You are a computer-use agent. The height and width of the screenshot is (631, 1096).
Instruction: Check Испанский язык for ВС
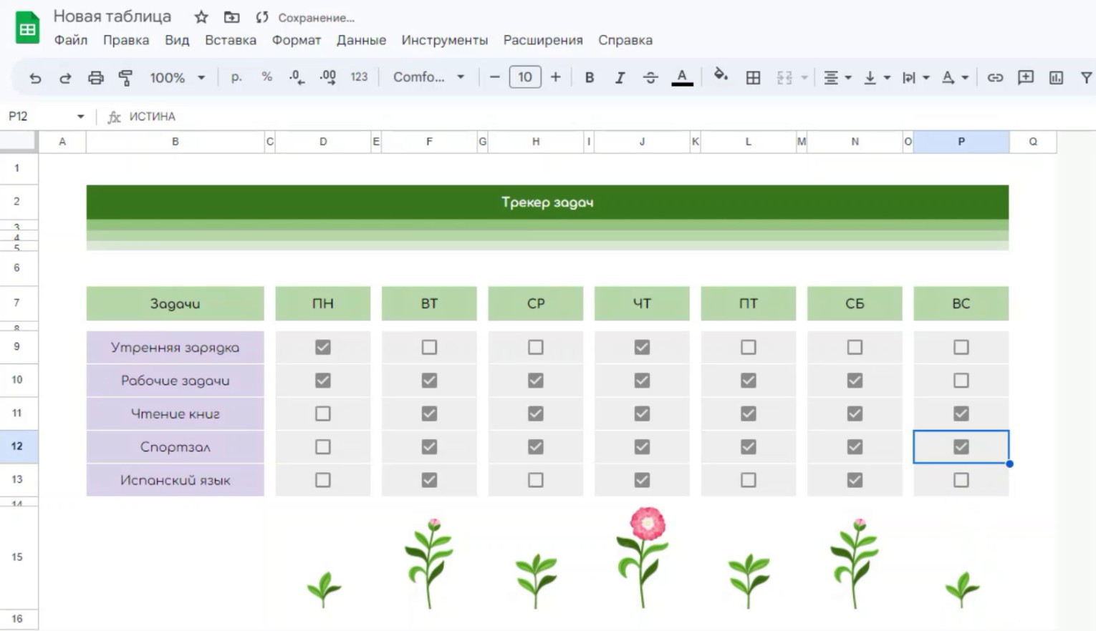(x=961, y=480)
